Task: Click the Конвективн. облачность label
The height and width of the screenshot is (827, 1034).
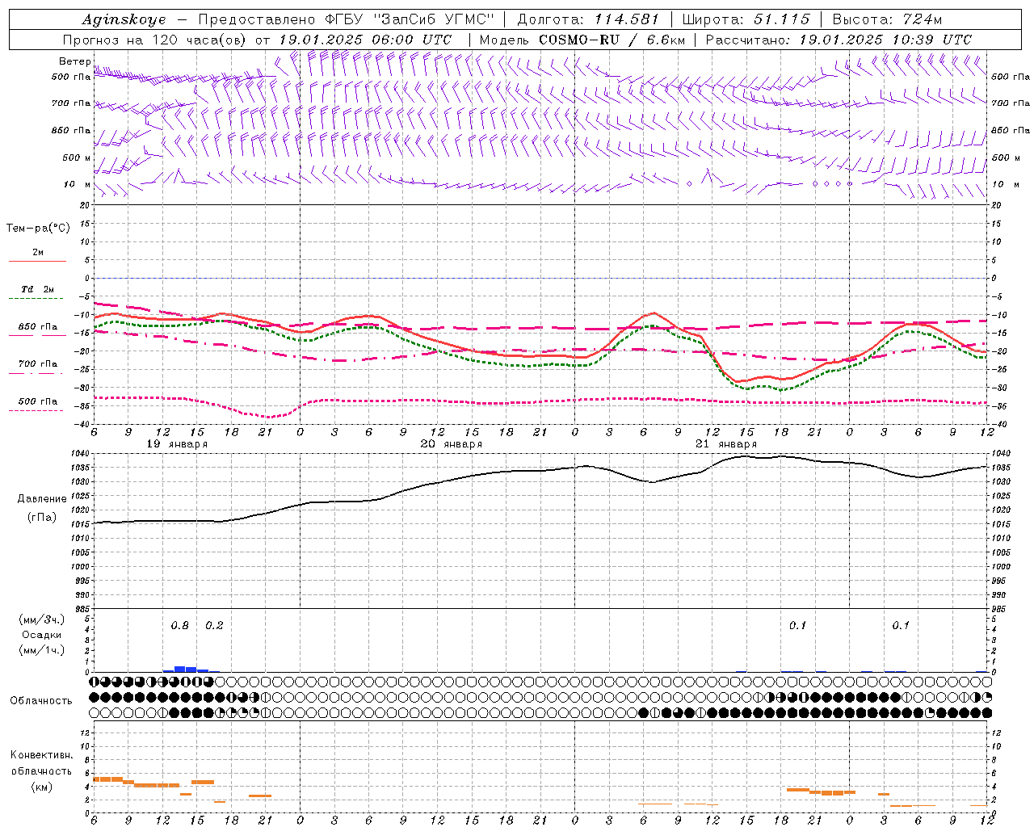Action: pyautogui.click(x=42, y=763)
